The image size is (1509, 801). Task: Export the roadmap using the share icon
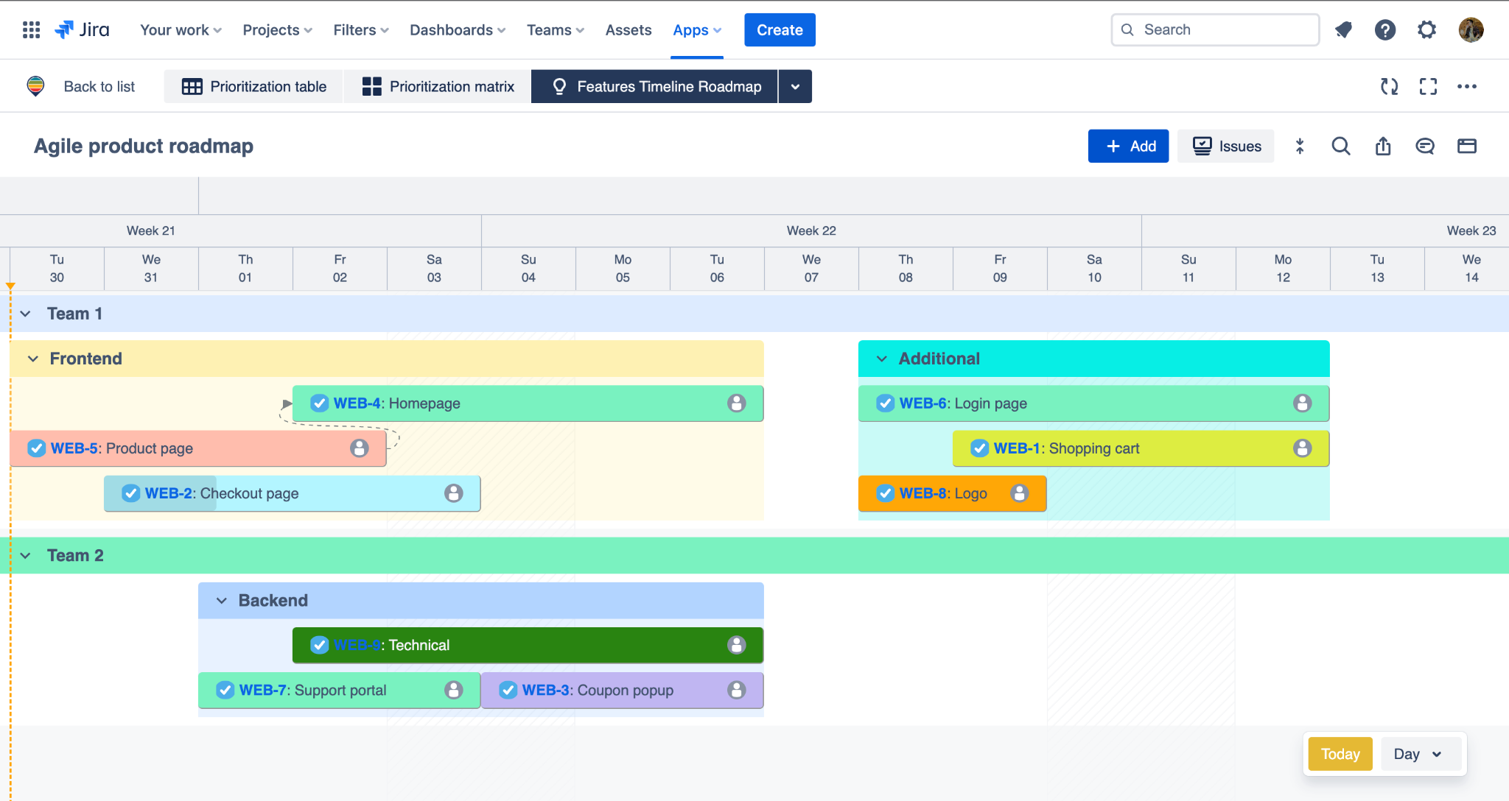pos(1382,146)
